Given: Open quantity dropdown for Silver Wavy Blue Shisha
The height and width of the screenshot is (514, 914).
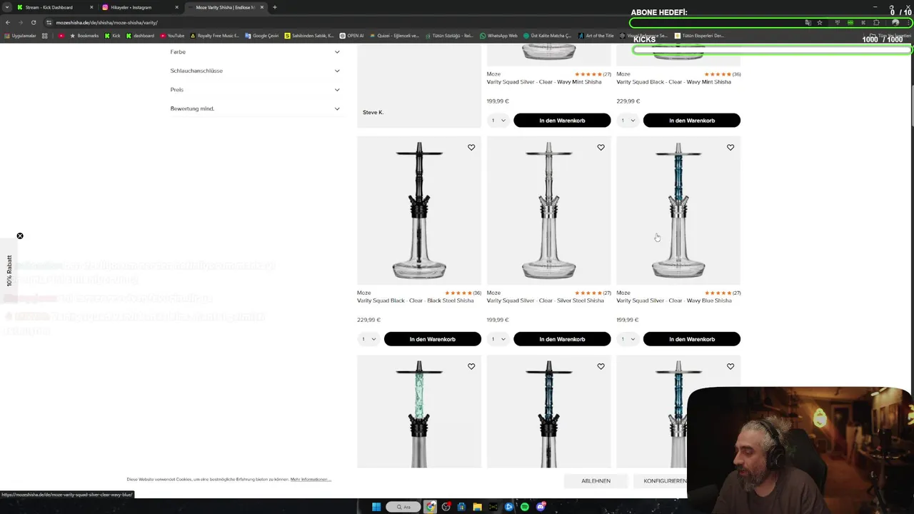Looking at the screenshot, I should [x=628, y=339].
